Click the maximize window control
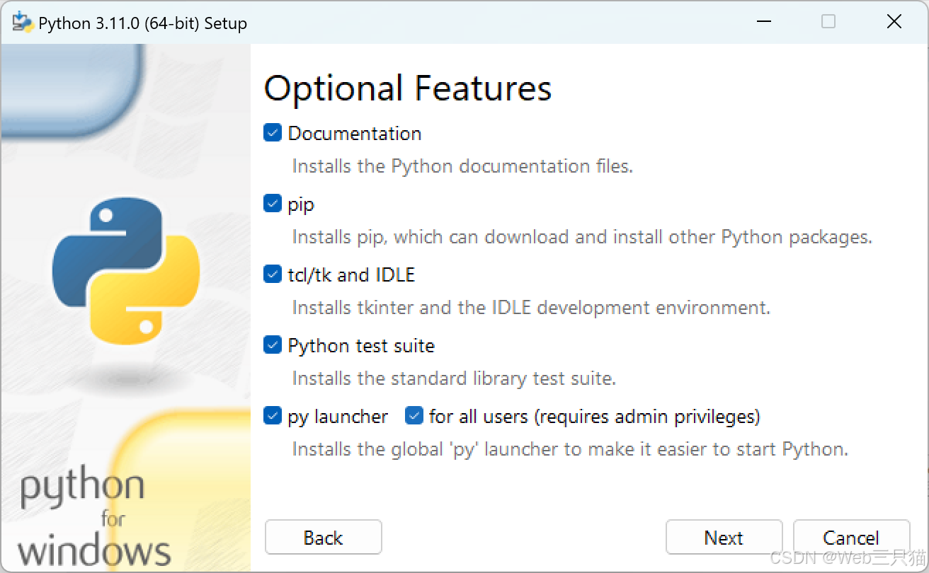The image size is (929, 573). [827, 22]
